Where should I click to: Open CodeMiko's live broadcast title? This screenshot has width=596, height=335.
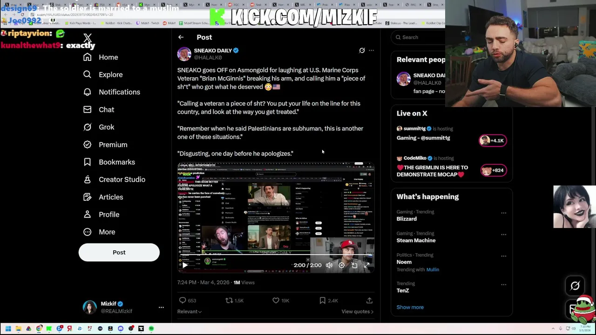coord(432,171)
